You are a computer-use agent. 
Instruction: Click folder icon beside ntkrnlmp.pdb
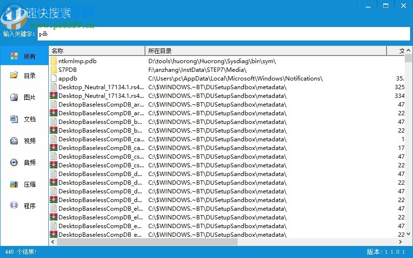point(54,61)
